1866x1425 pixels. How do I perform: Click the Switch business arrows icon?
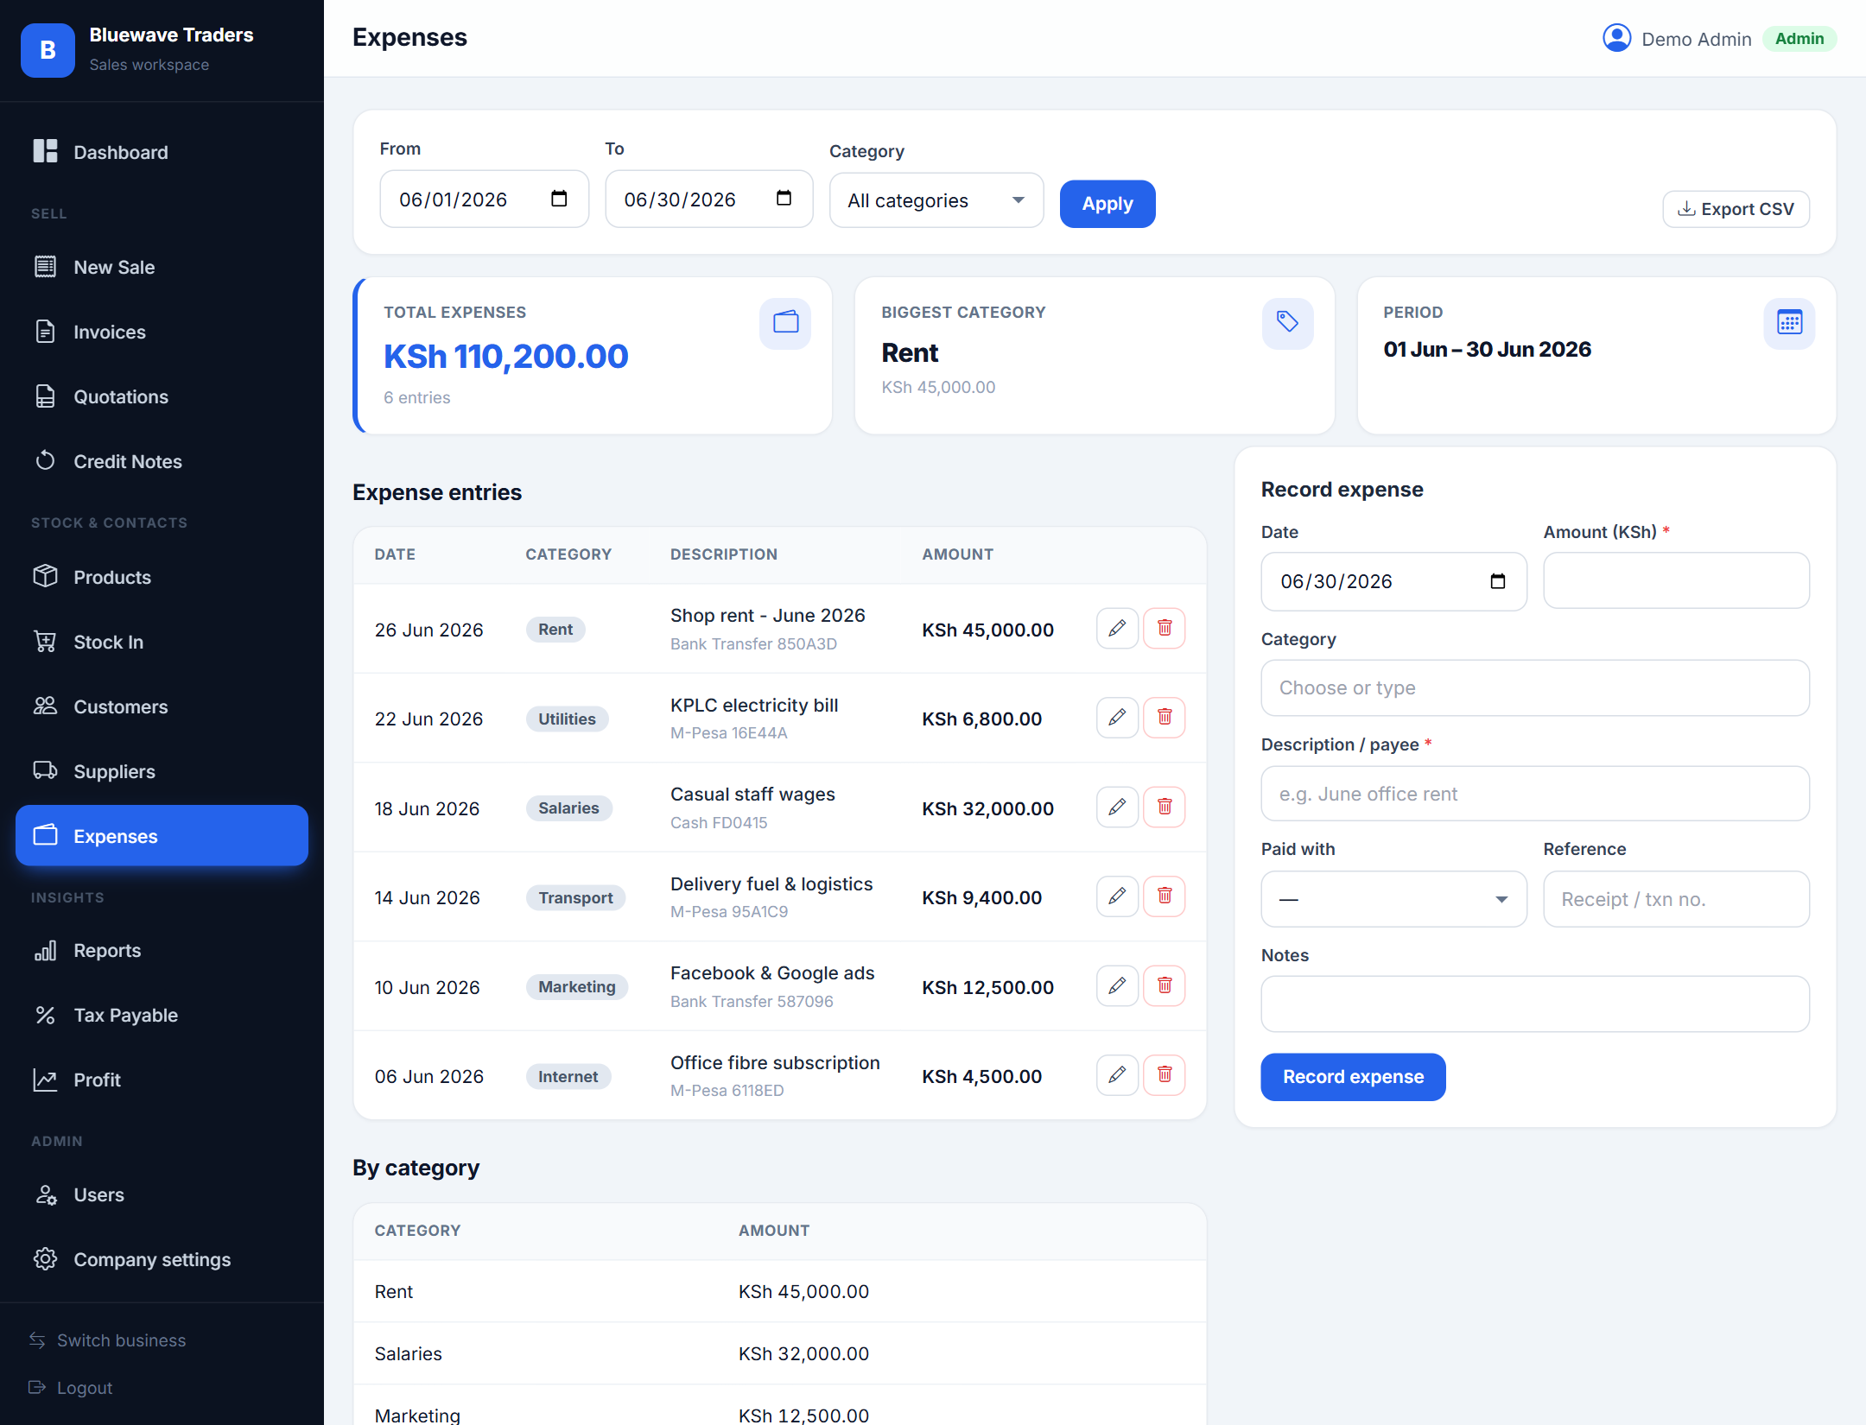[37, 1340]
